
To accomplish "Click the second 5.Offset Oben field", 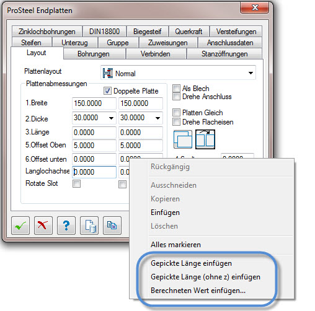I will pos(141,146).
